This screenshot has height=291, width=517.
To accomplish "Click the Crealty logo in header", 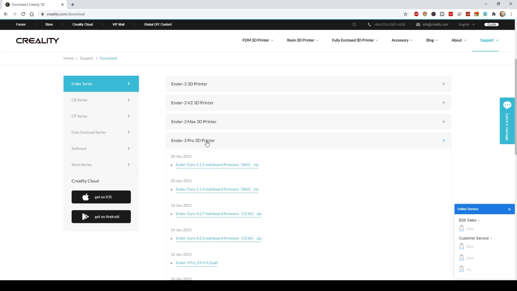I will 37,40.
